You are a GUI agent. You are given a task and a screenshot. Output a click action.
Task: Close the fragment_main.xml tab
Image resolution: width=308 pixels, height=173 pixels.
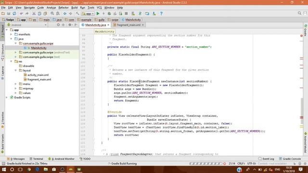[x=143, y=25]
